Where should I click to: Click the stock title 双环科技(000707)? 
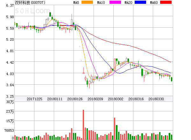(x=30, y=3)
